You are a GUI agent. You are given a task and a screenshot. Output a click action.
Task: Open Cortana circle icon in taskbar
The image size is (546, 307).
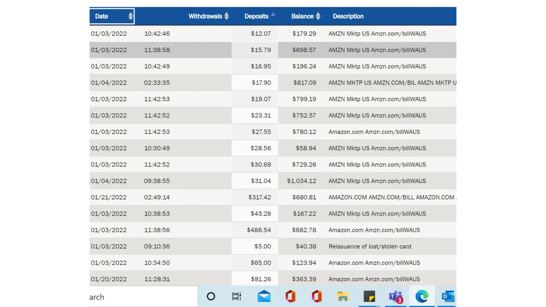[211, 297]
